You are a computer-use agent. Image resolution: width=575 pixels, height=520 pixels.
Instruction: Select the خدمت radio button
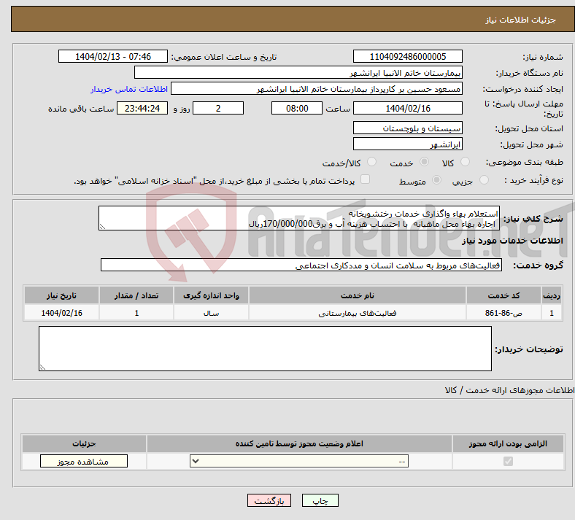(x=424, y=162)
